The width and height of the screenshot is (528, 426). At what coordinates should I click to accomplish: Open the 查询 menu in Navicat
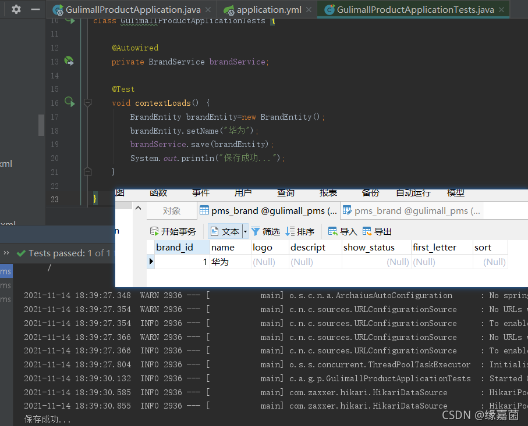(x=286, y=193)
